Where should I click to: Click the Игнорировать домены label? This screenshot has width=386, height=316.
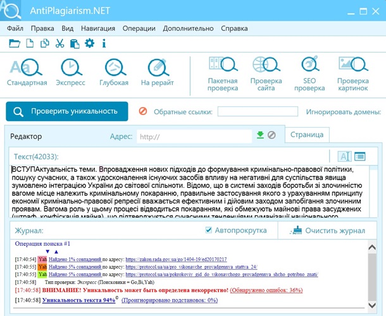tap(344, 112)
